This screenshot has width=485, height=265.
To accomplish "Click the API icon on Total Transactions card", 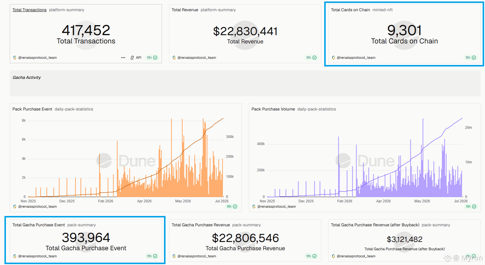I will tap(132, 58).
